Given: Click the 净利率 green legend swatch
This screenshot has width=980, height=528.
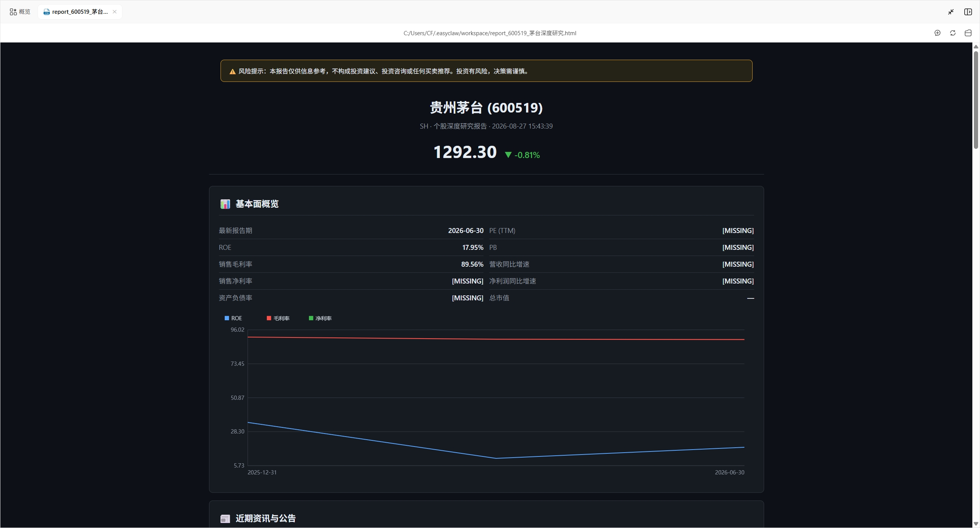Looking at the screenshot, I should click(311, 318).
